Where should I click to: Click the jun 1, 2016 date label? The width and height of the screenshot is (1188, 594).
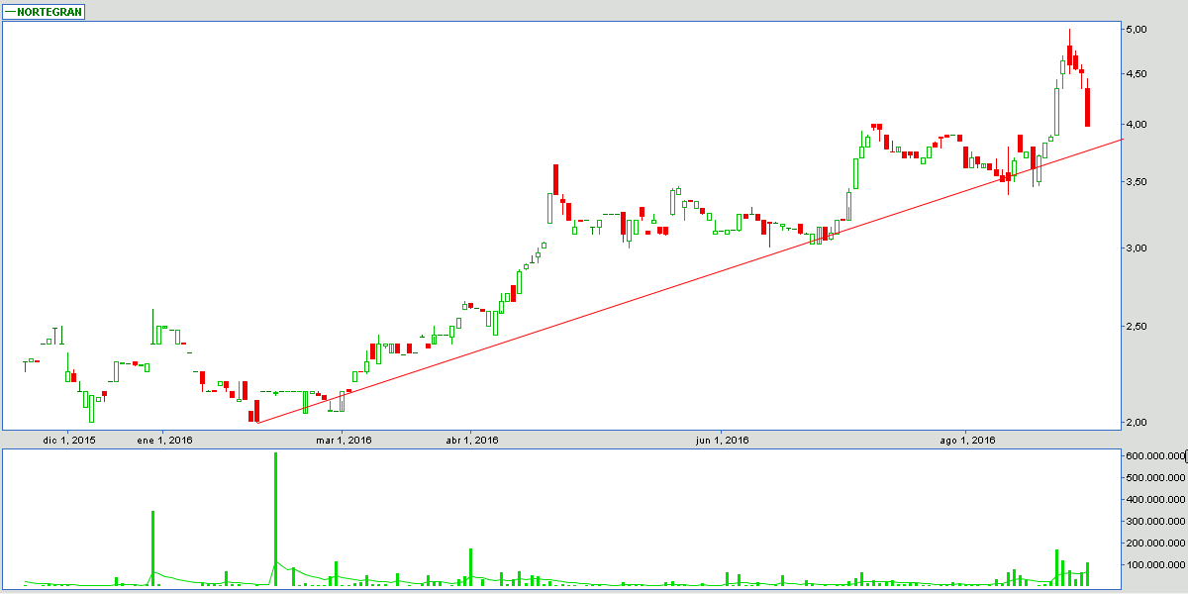pyautogui.click(x=722, y=440)
